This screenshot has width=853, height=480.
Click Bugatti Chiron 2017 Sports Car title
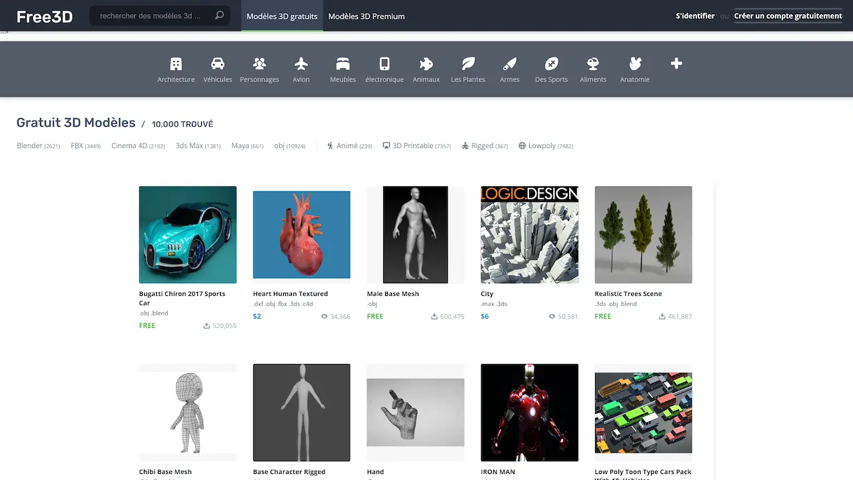coord(182,298)
